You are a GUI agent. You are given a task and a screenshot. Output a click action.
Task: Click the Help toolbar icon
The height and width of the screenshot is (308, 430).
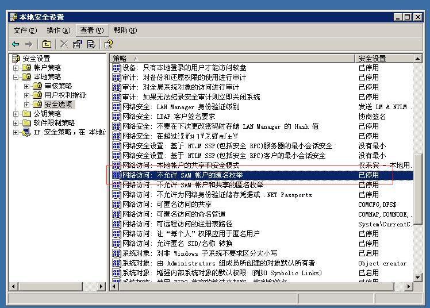(108, 44)
